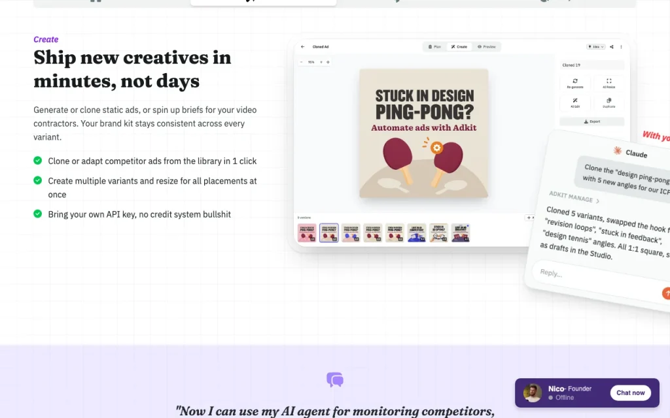Select the last thumbnail with blue dot
670x418 pixels.
461,233
